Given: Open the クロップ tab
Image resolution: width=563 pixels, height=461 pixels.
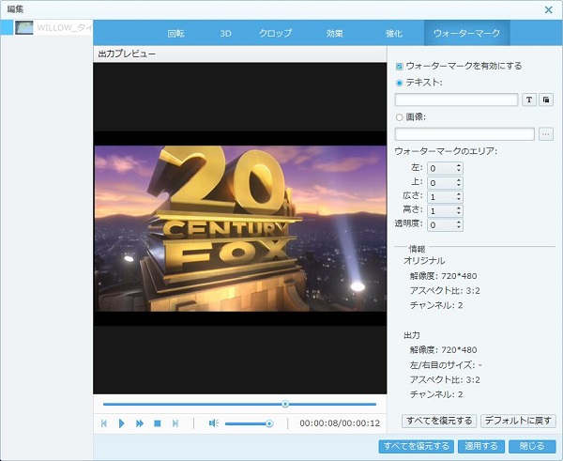Looking at the screenshot, I should 275,34.
